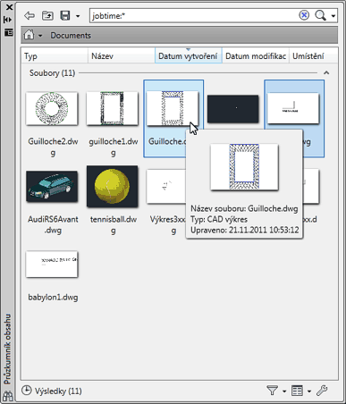Collapse the Soubory (11) group
Image resolution: width=346 pixels, height=404 pixels.
(x=326, y=72)
